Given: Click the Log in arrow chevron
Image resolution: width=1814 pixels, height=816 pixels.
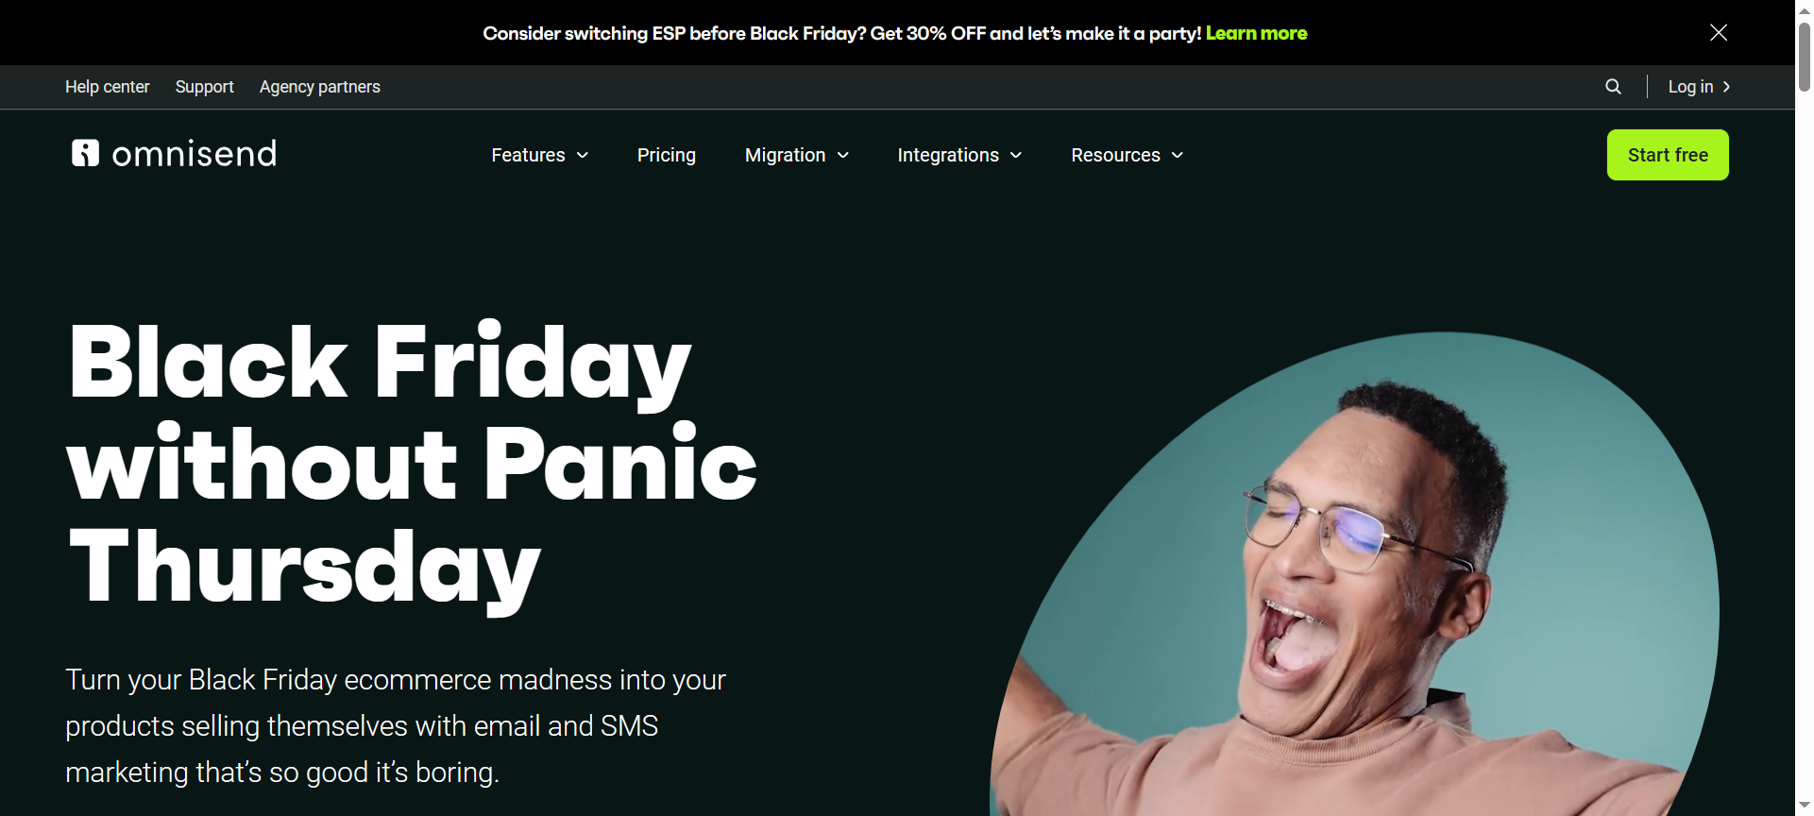Looking at the screenshot, I should point(1726,87).
